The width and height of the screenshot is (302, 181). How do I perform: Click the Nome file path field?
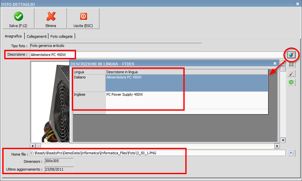point(158,153)
